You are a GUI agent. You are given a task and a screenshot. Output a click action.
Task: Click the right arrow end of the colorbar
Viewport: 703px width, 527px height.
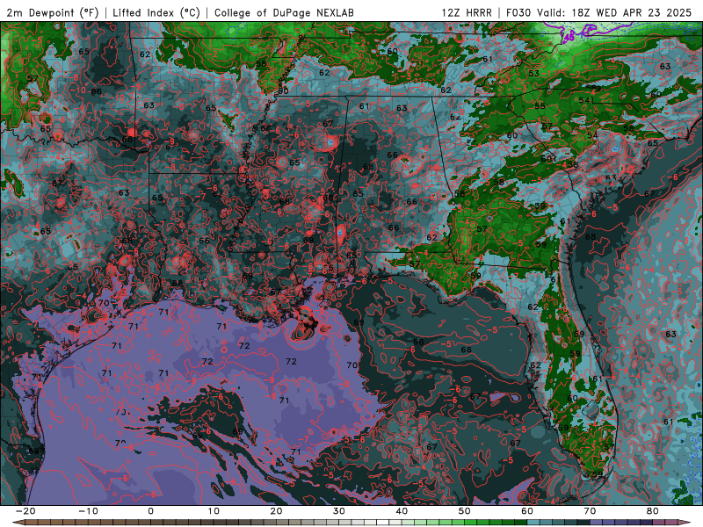tap(685, 523)
